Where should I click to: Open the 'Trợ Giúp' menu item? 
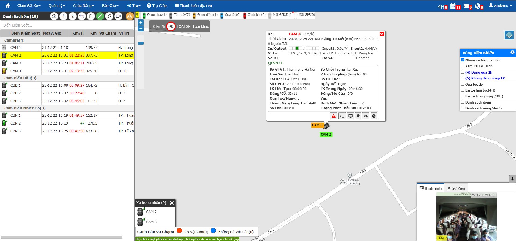pos(157,6)
